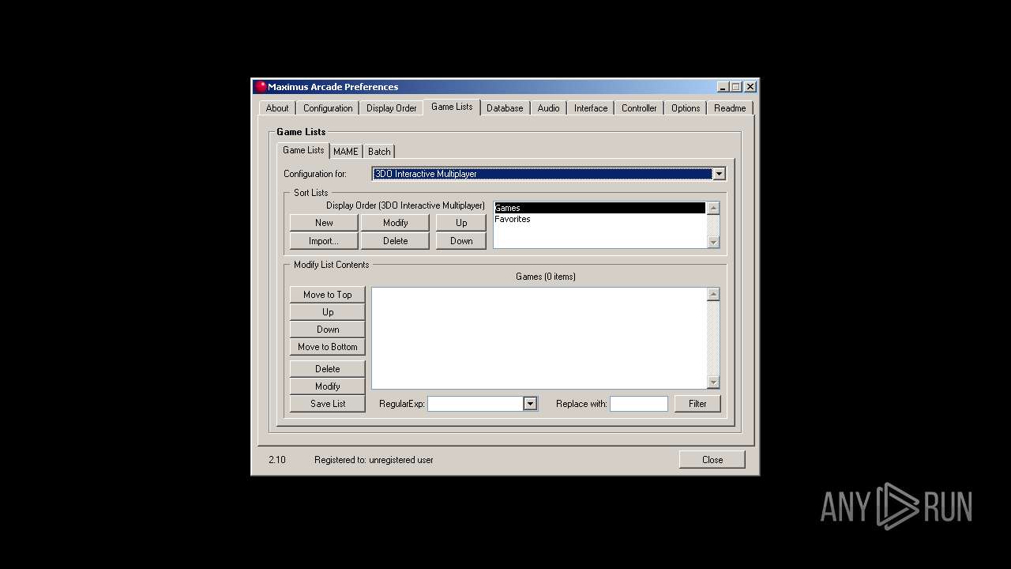Maximize the Maximus Arcade Preferences window
Image resolution: width=1011 pixels, height=569 pixels.
(736, 87)
